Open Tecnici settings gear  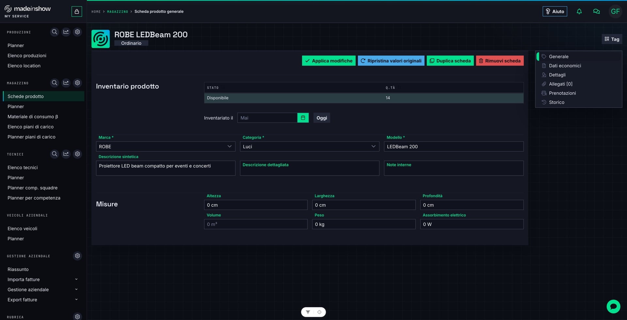click(77, 154)
